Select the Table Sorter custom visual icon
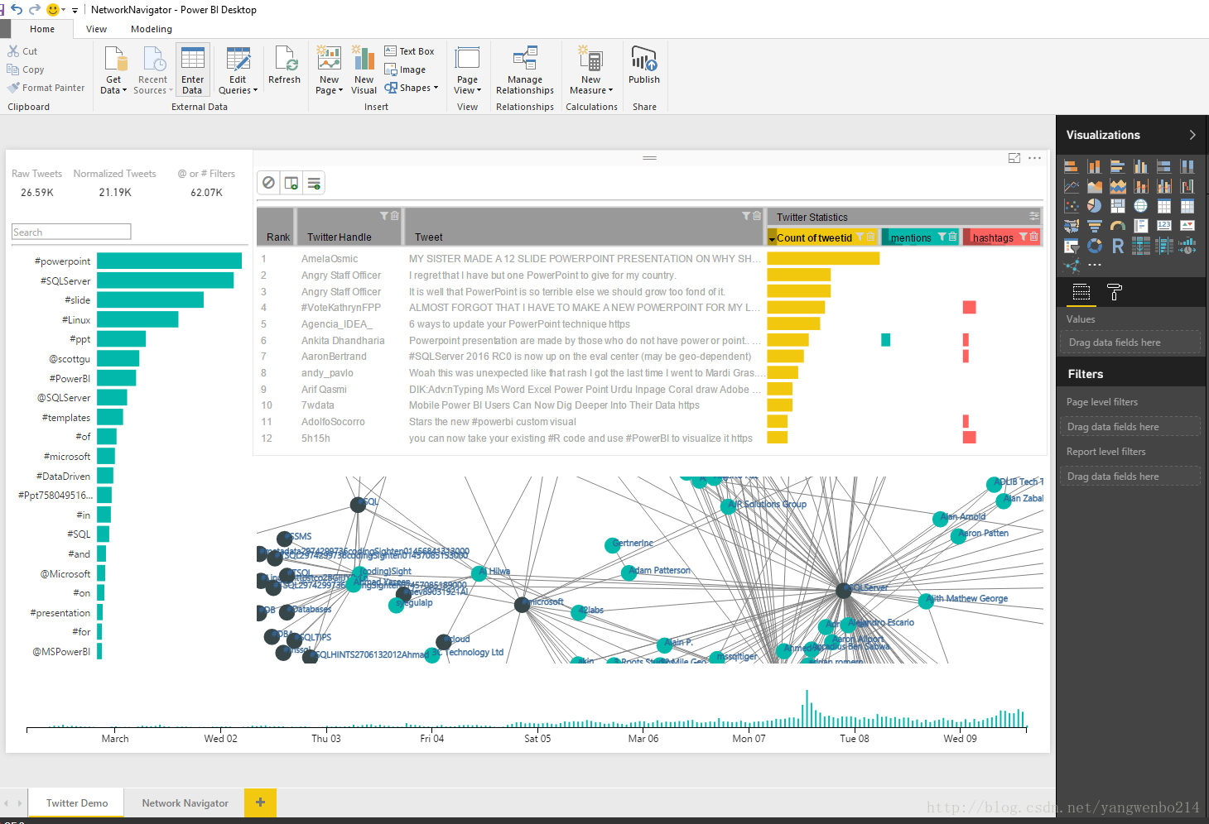 [1141, 246]
